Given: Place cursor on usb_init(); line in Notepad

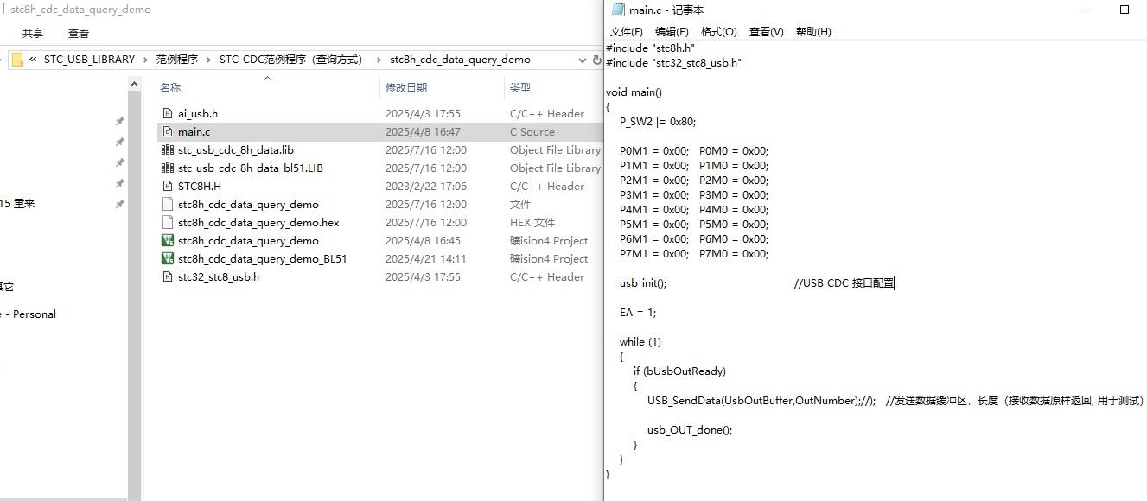Looking at the screenshot, I should tap(643, 282).
